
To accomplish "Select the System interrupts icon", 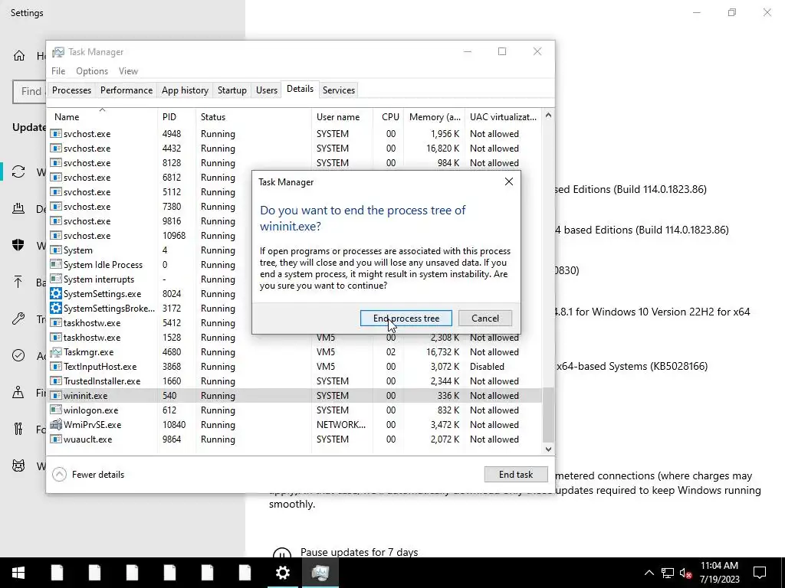I will pyautogui.click(x=55, y=279).
